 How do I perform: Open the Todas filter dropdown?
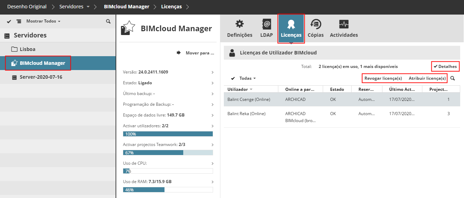(248, 78)
